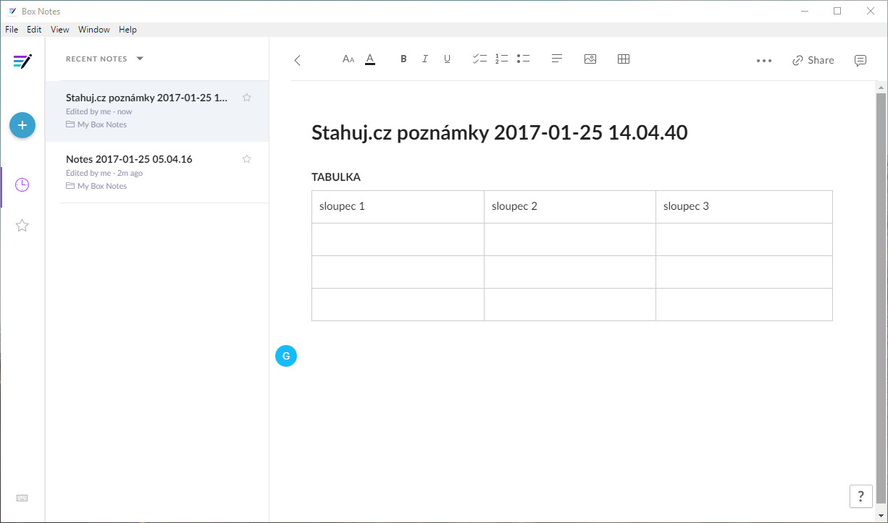The image size is (888, 523).
Task: Open the comments panel icon
Action: 860,61
